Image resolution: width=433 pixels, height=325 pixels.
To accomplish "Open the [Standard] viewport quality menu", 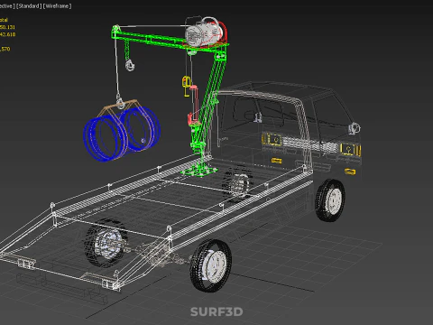I will [x=29, y=6].
